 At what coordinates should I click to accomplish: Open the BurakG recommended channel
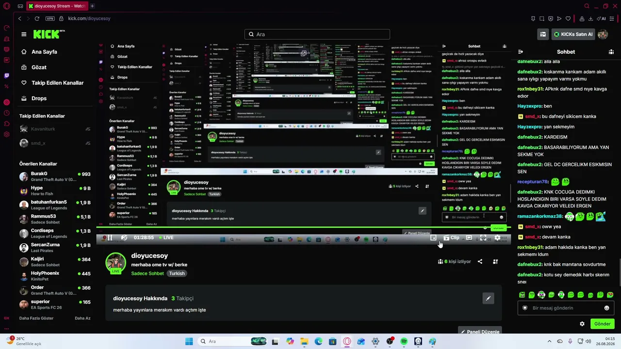(x=55, y=176)
